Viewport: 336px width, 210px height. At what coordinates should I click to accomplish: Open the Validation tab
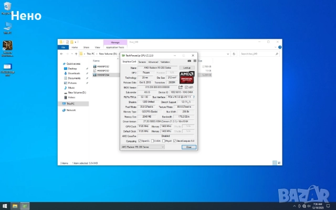(x=165, y=62)
